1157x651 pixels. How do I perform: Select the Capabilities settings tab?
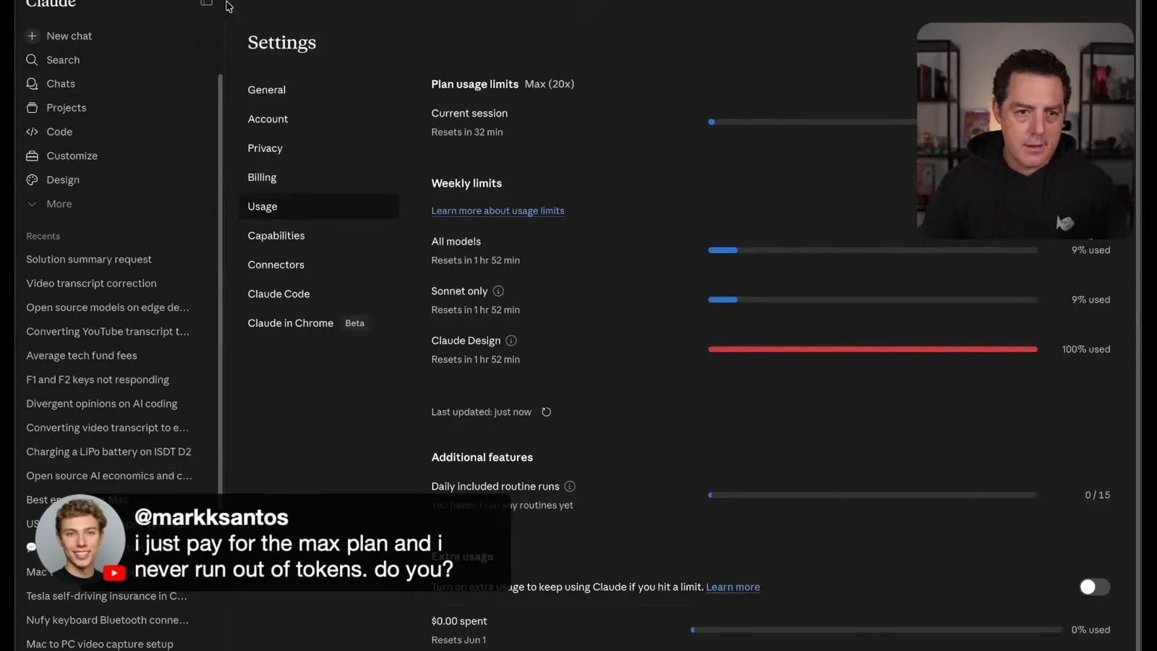click(276, 236)
